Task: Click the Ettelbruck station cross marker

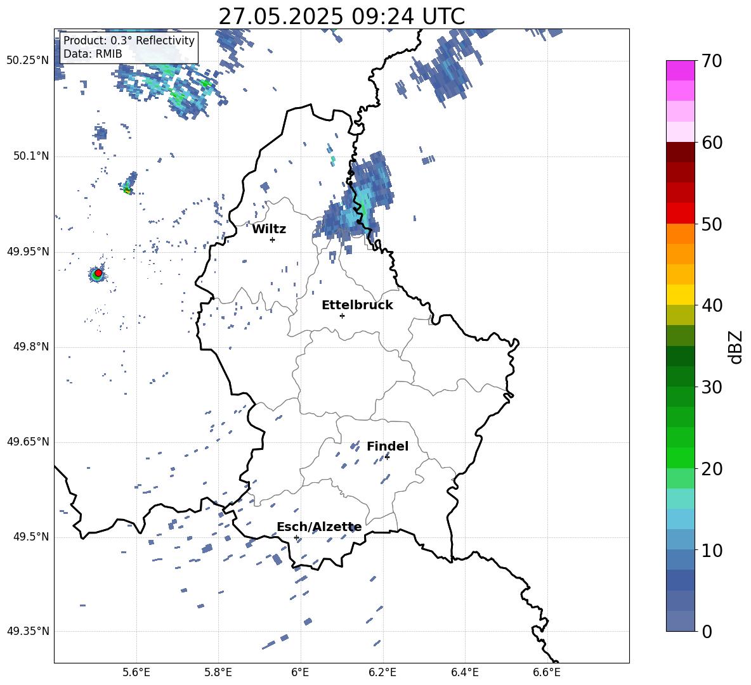Action: [x=342, y=316]
